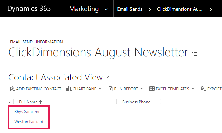Expand the Marketing area dropdown chevron

(106, 10)
